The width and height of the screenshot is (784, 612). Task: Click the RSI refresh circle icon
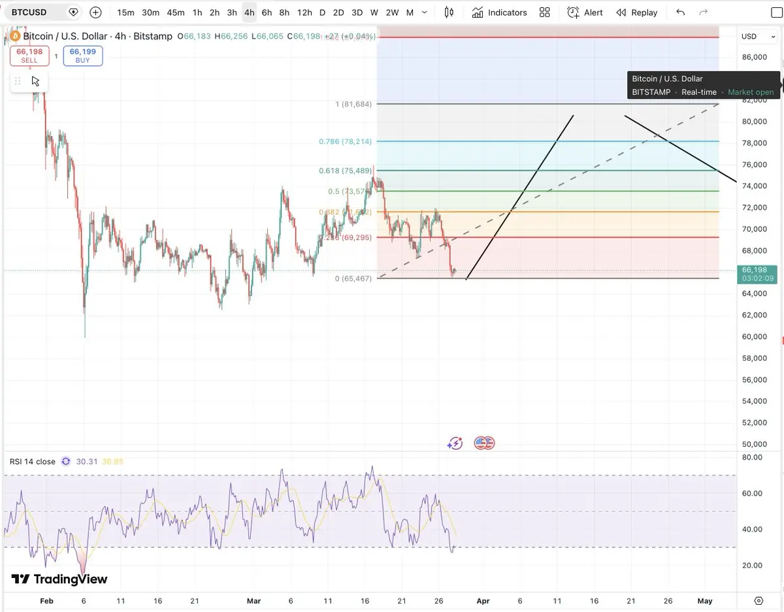(x=66, y=462)
